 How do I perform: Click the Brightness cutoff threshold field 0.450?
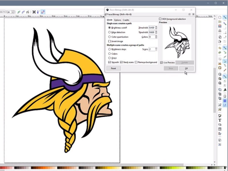(152, 28)
